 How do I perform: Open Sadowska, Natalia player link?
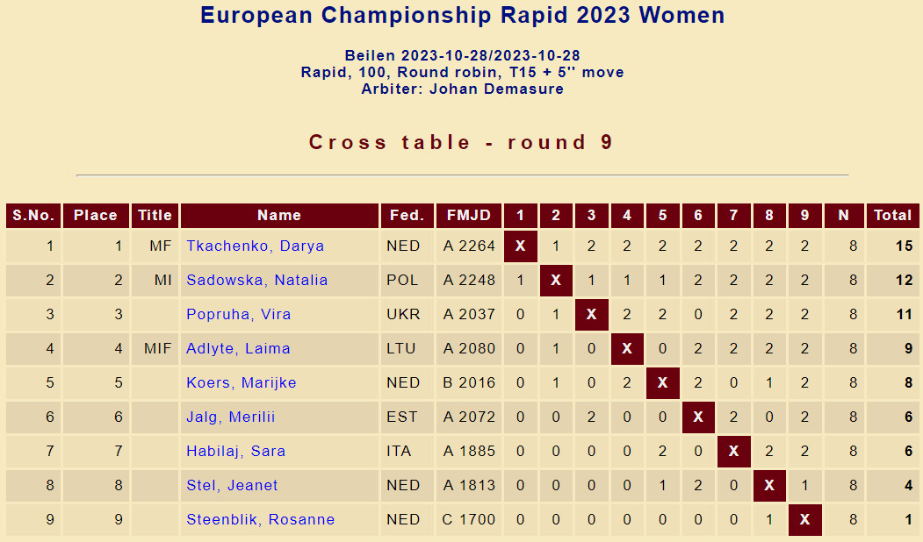256,281
